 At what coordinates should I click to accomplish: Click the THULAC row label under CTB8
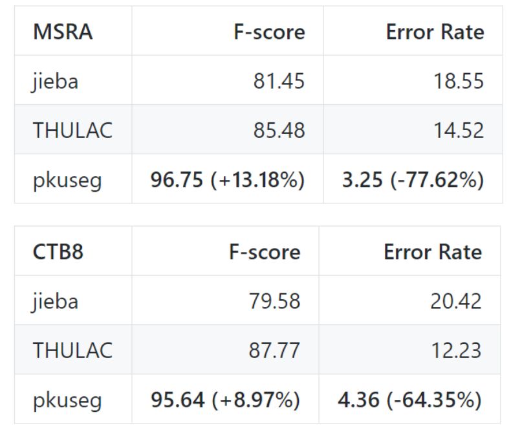pos(72,350)
